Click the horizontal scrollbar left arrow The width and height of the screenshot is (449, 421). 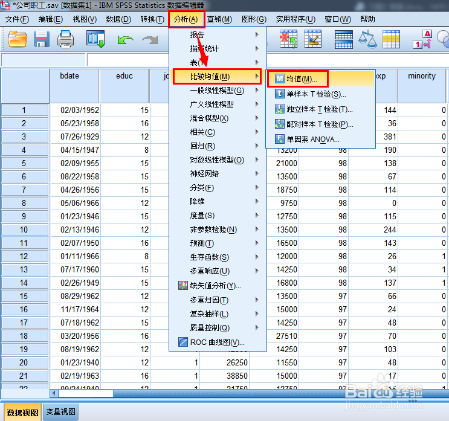coord(54,394)
